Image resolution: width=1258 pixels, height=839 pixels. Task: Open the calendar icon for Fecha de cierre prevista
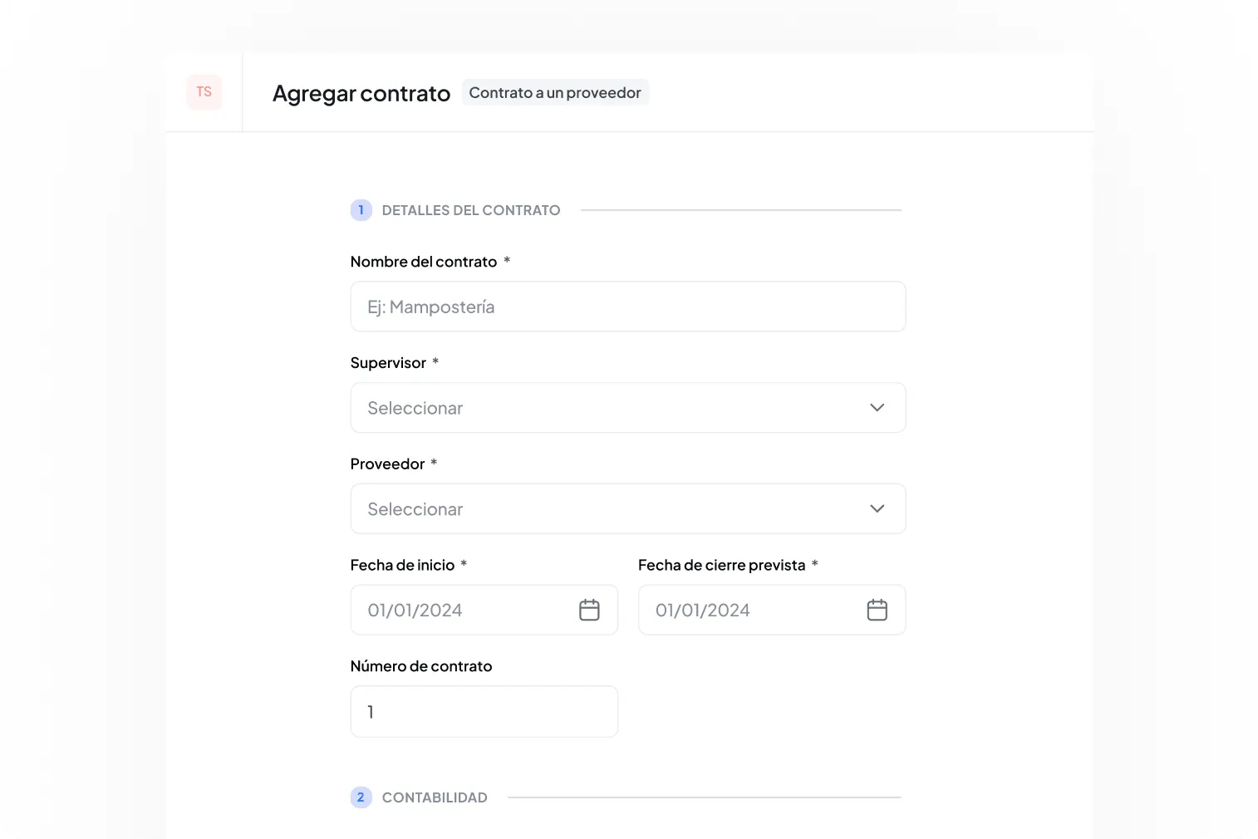(877, 609)
